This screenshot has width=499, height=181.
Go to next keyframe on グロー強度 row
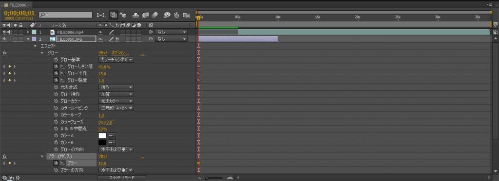tap(15, 81)
